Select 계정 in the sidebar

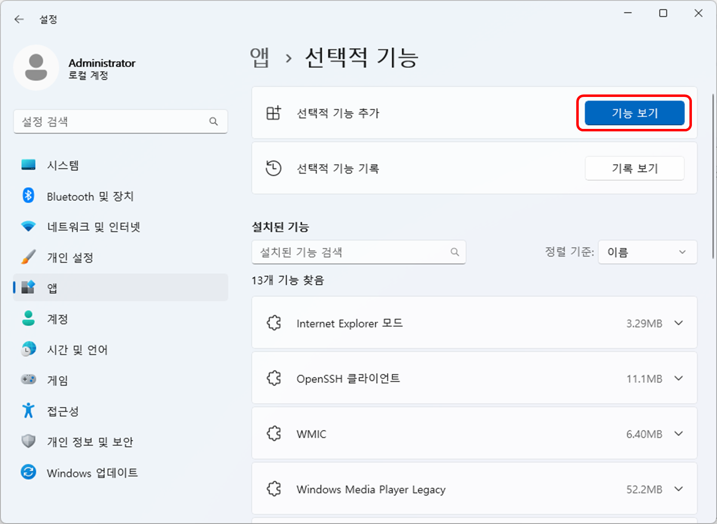(x=121, y=318)
